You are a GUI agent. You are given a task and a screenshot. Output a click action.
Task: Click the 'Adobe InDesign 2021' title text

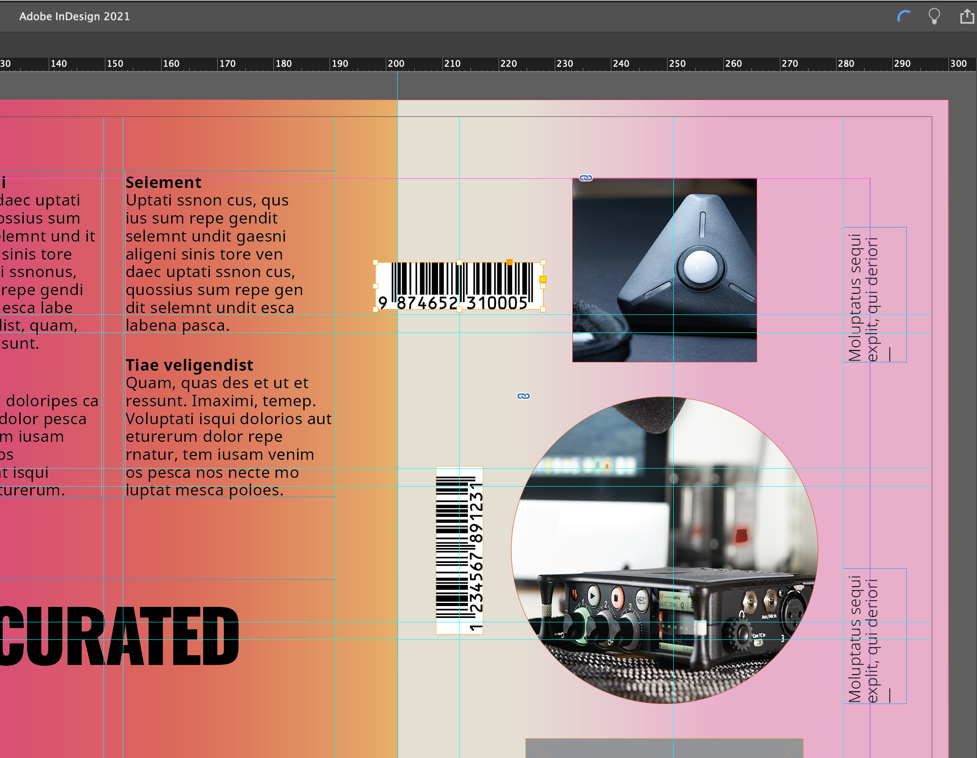click(x=75, y=17)
